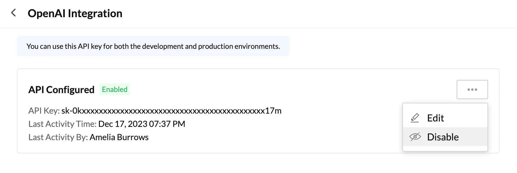Click the API Key label

44,111
